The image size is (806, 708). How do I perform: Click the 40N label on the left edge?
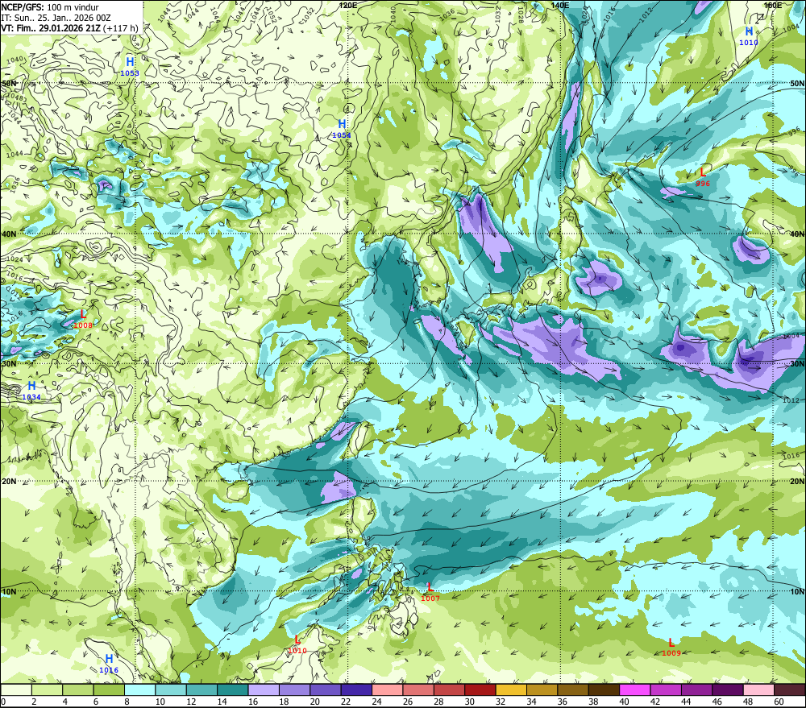[9, 234]
